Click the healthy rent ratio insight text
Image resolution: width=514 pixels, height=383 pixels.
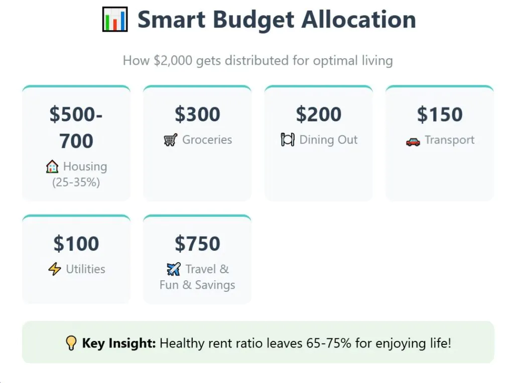(305, 343)
